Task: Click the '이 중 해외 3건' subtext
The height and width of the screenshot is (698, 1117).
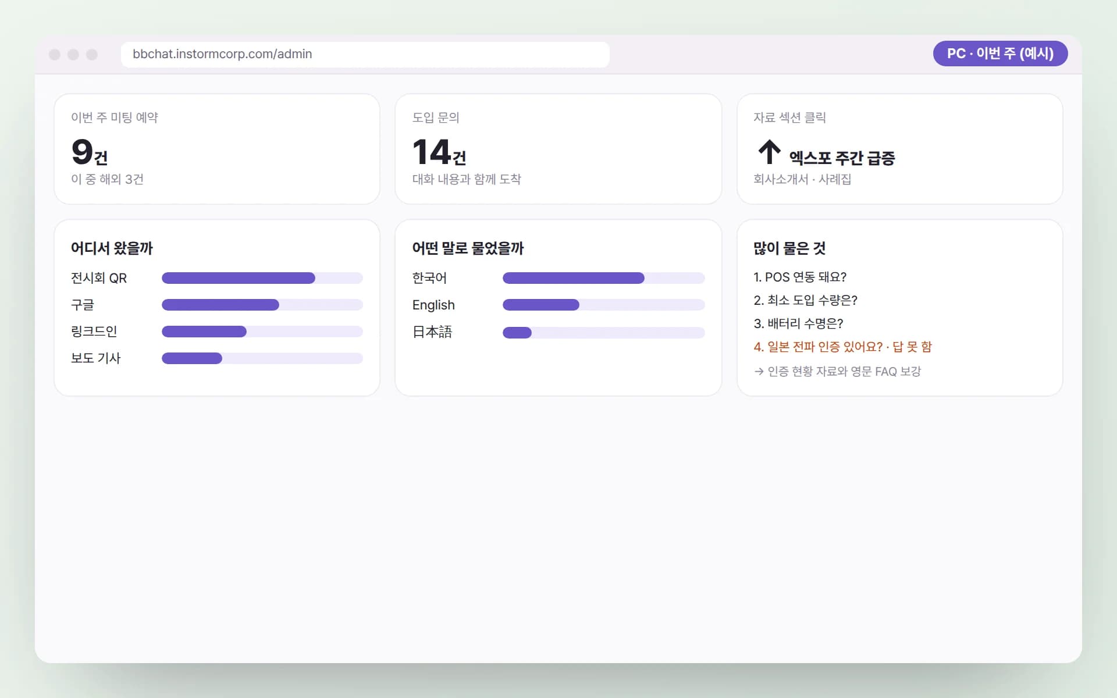Action: (x=107, y=179)
